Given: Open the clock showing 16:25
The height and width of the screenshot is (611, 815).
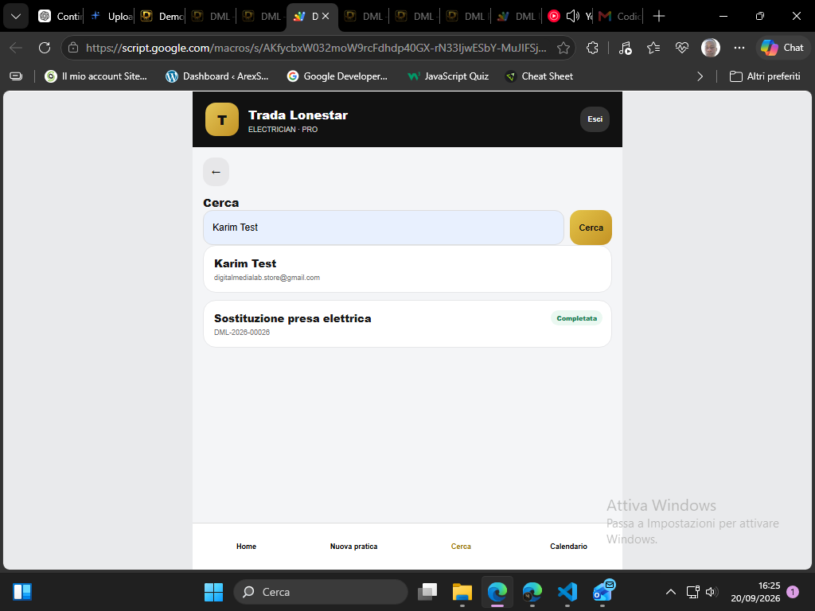Looking at the screenshot, I should tap(755, 592).
